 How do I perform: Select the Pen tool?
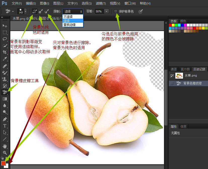pyautogui.click(x=5, y=119)
